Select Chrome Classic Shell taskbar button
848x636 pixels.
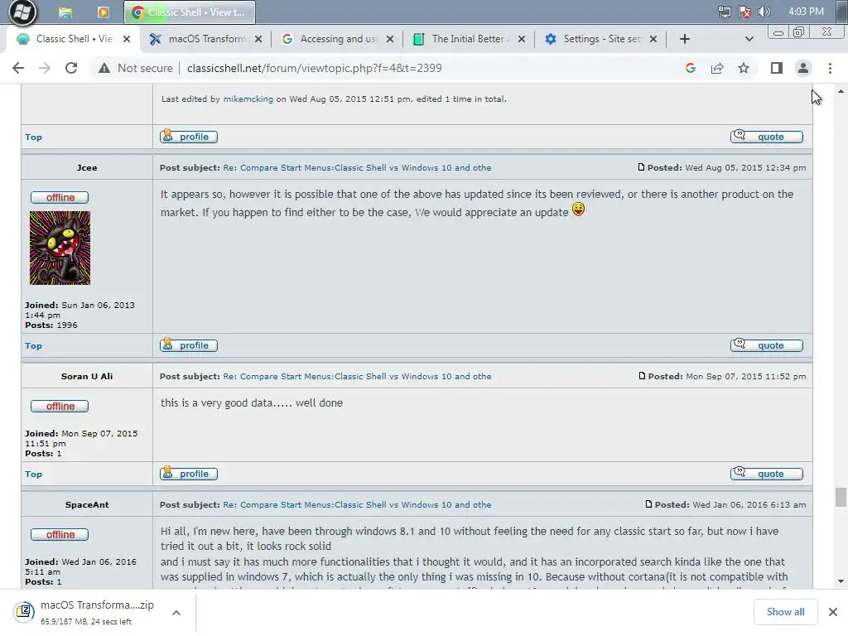pyautogui.click(x=190, y=12)
